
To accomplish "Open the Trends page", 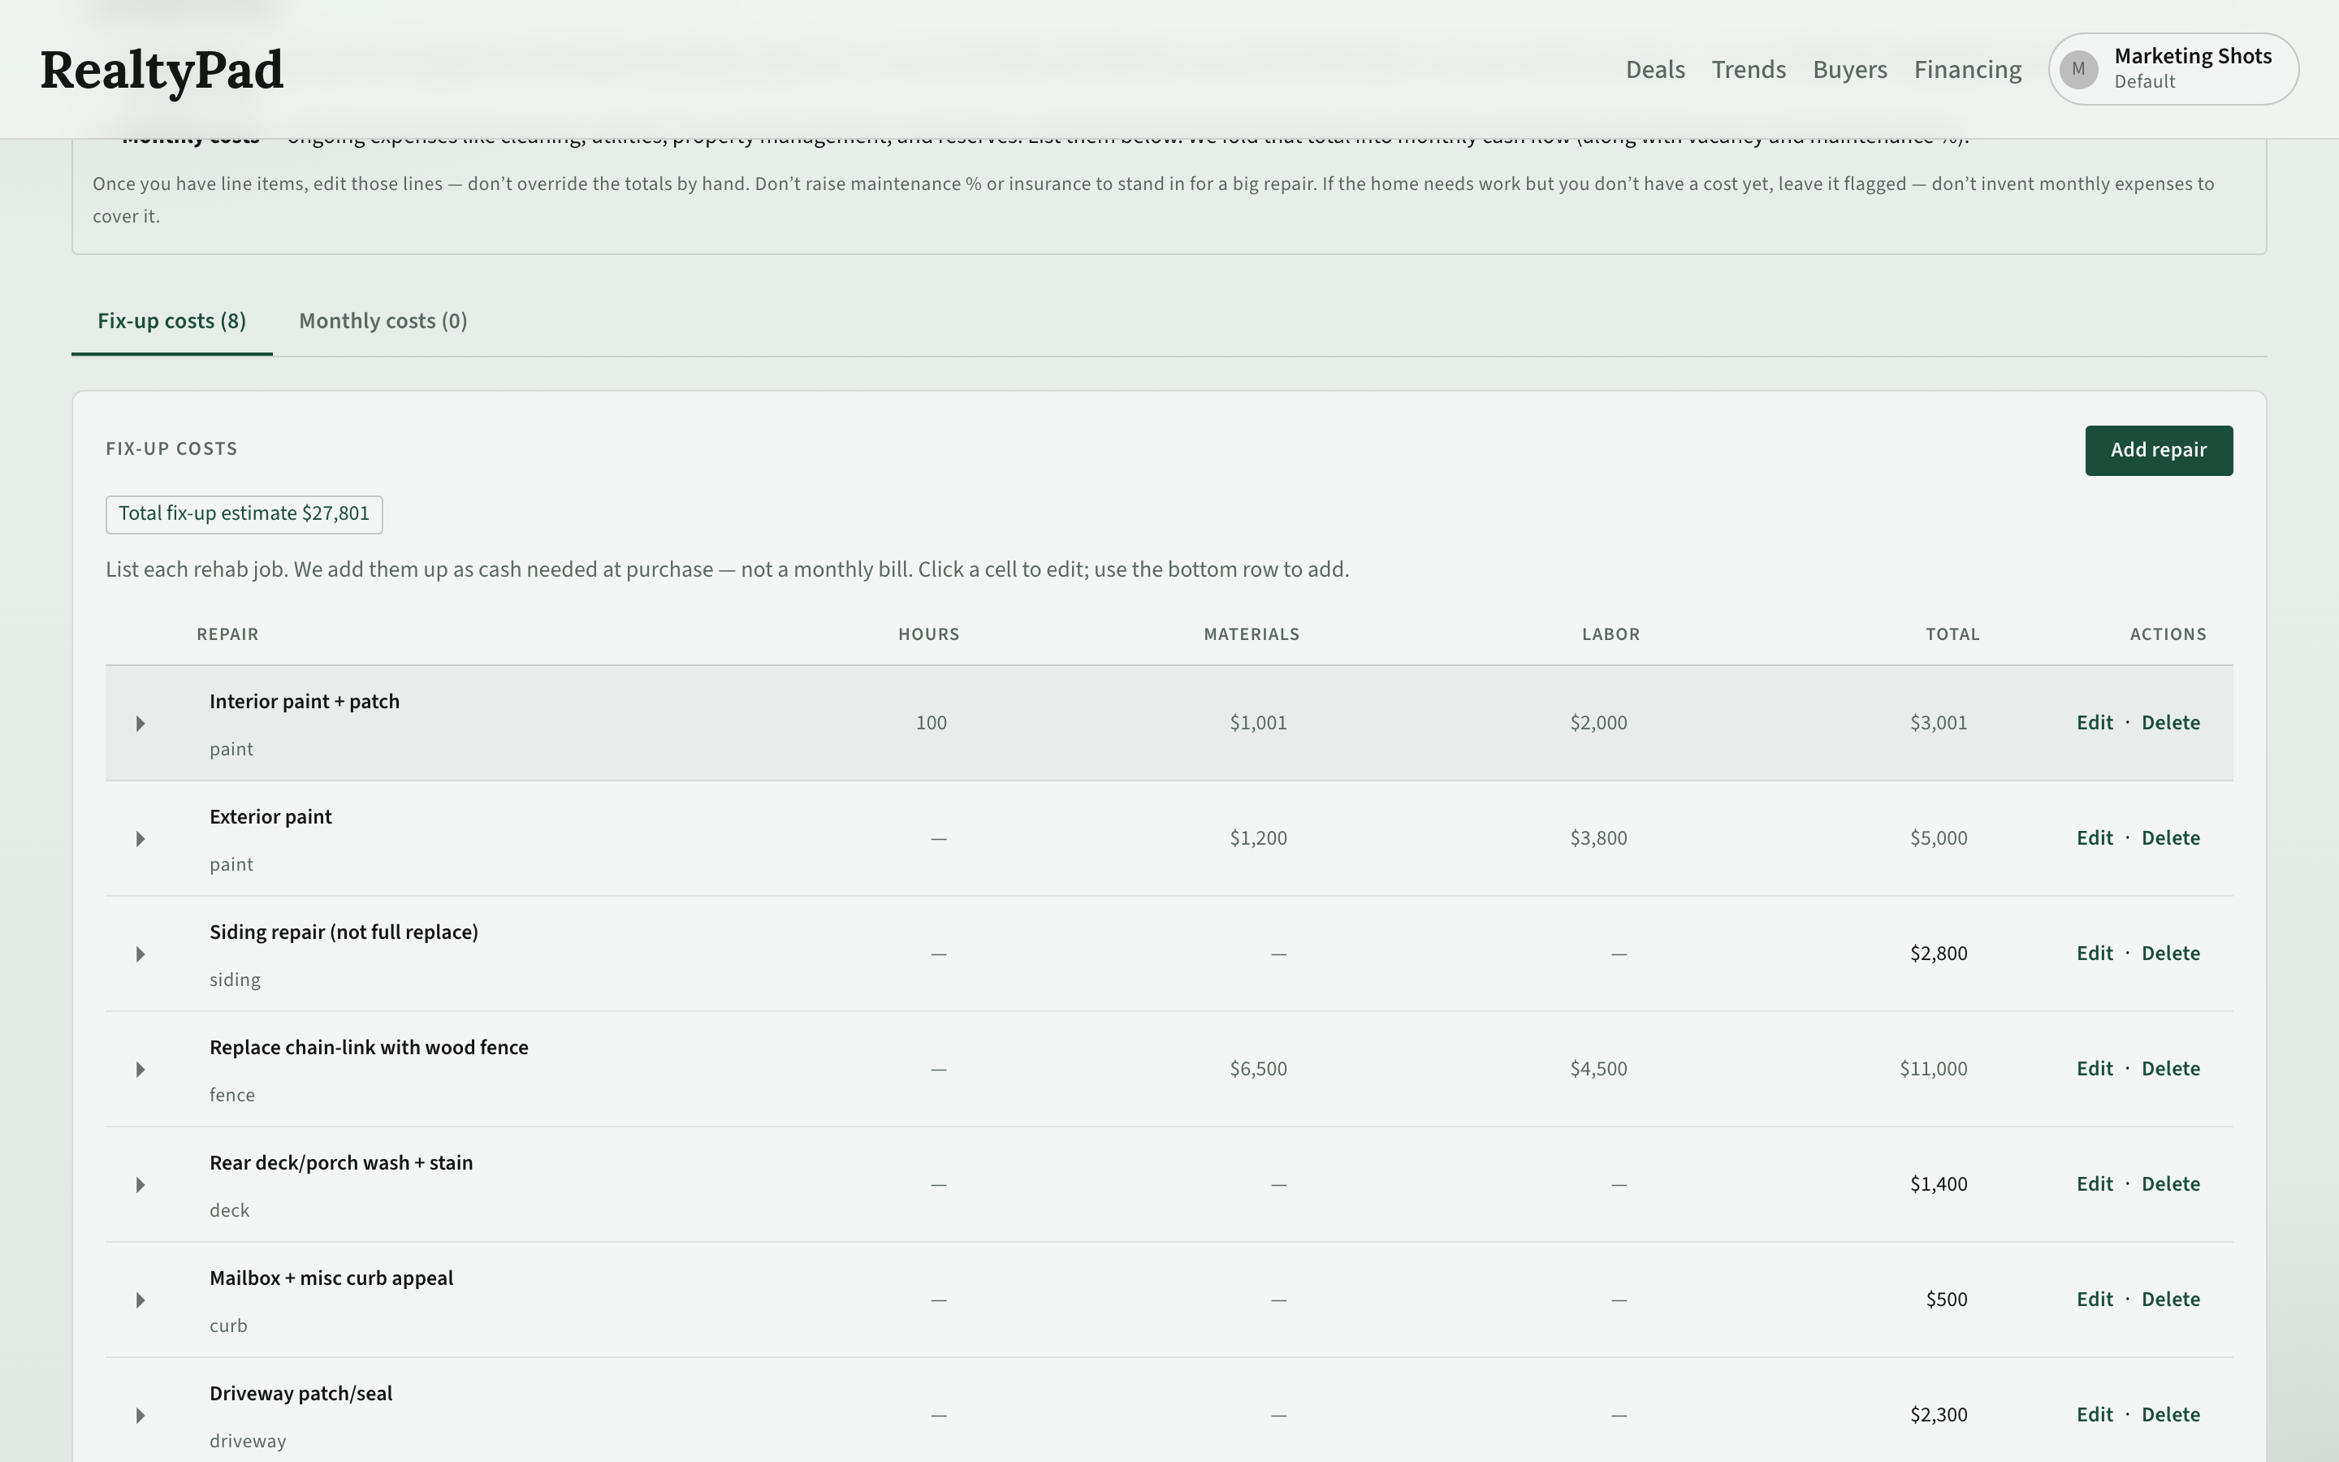I will [1749, 70].
